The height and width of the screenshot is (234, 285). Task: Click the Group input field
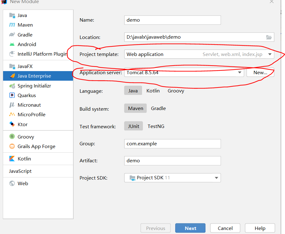(172, 144)
